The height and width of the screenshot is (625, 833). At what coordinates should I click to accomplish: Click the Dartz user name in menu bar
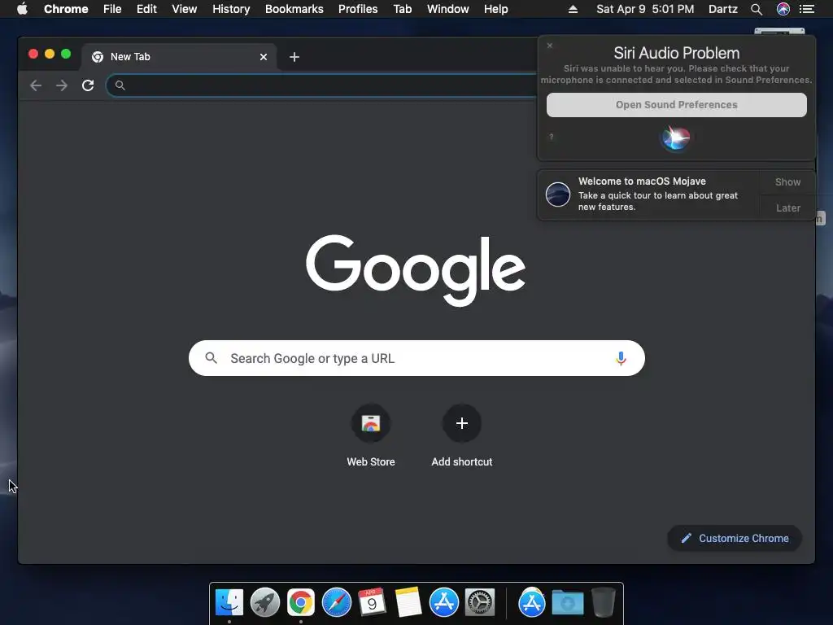pos(723,9)
